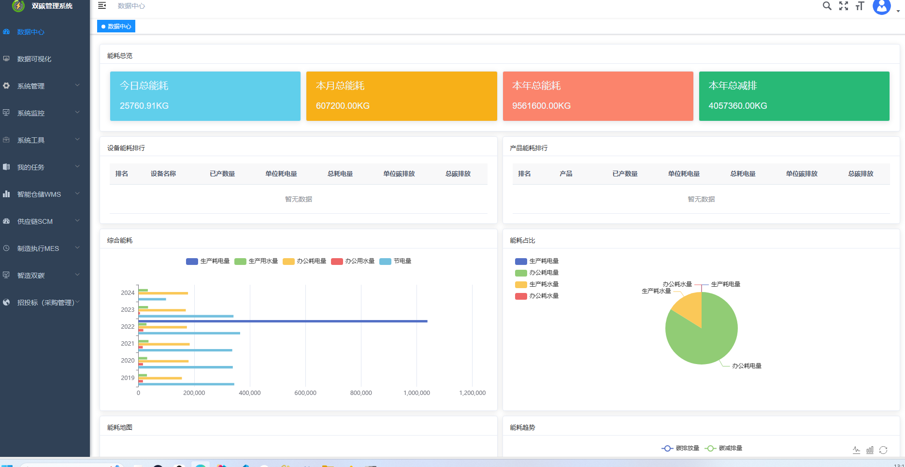Viewport: 905px width, 467px height.
Task: Click the 数据可视化 monitor icon
Action: point(6,59)
